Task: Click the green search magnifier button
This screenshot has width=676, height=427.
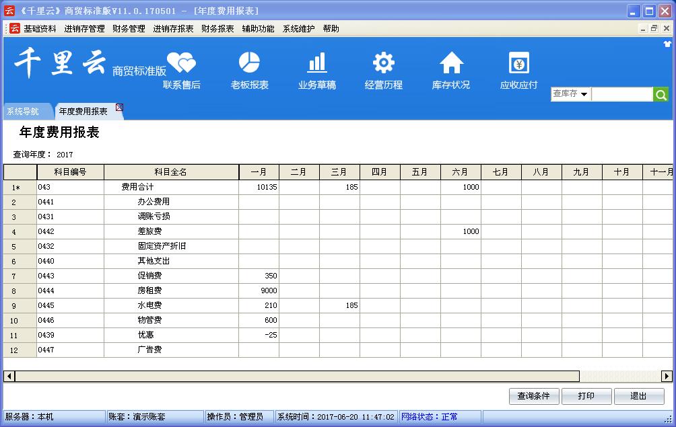Action: [661, 95]
